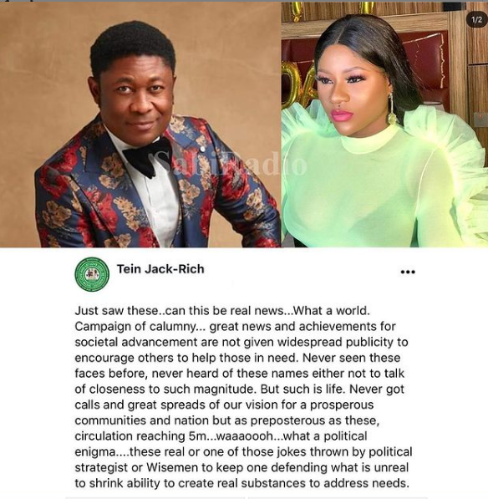
Task: Open the three-dot options menu on the post
Action: (x=408, y=272)
